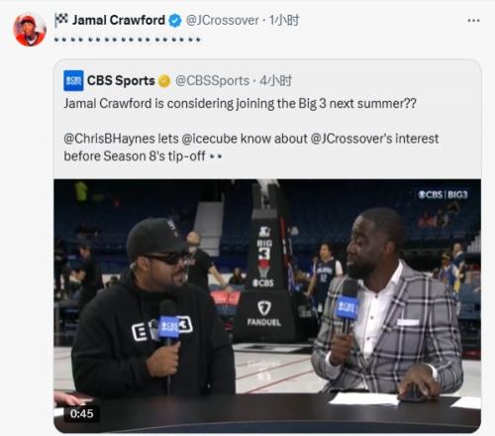Open the @icecube mention
This screenshot has height=436, width=495.
tap(209, 139)
